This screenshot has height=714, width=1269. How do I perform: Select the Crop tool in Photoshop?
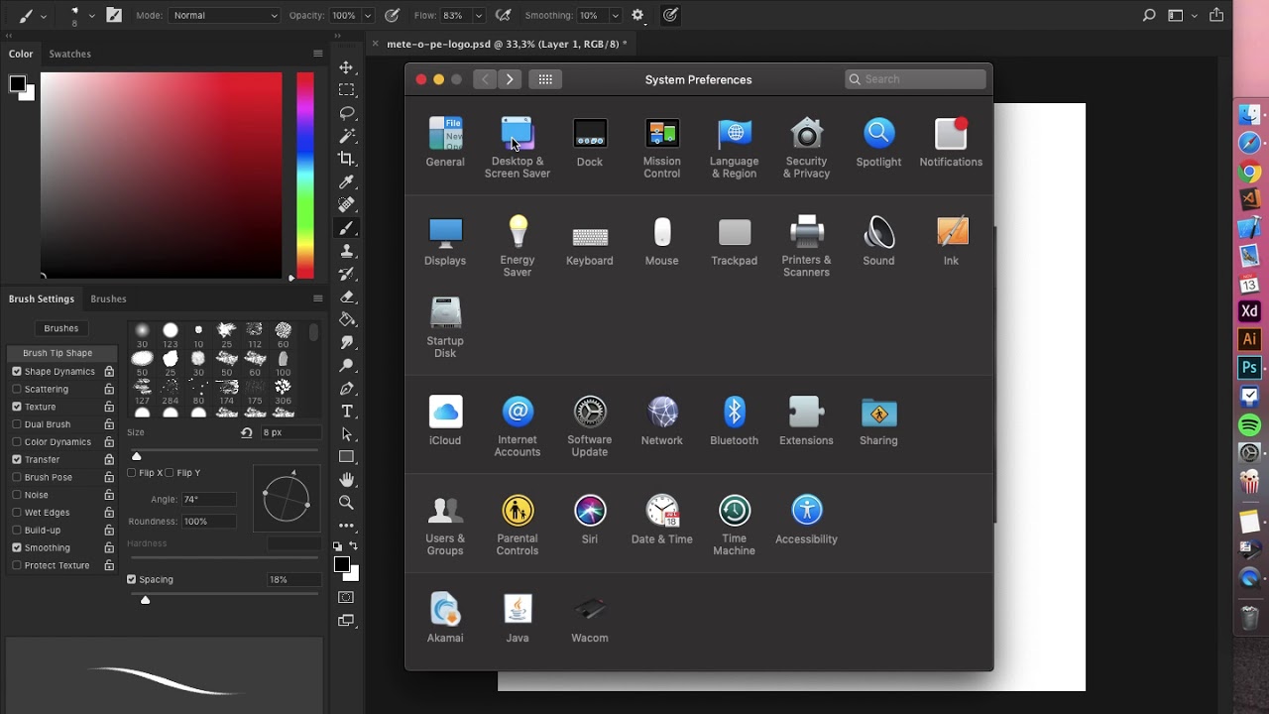click(346, 159)
